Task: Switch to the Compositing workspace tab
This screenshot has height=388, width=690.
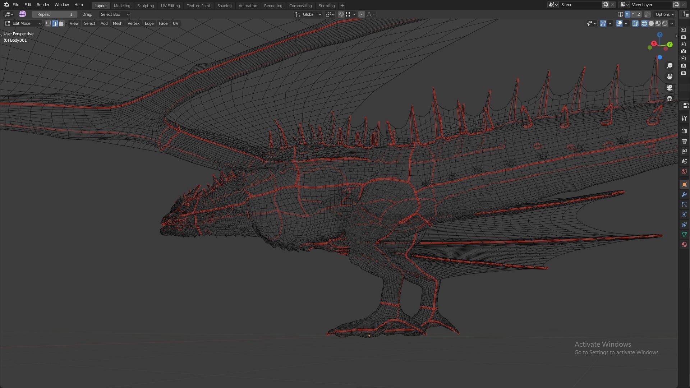Action: click(300, 6)
